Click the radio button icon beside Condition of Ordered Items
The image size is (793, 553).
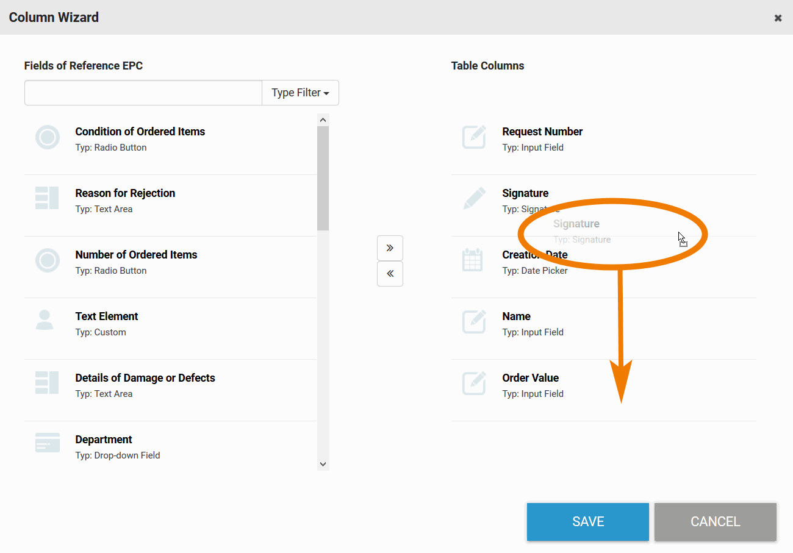click(48, 137)
